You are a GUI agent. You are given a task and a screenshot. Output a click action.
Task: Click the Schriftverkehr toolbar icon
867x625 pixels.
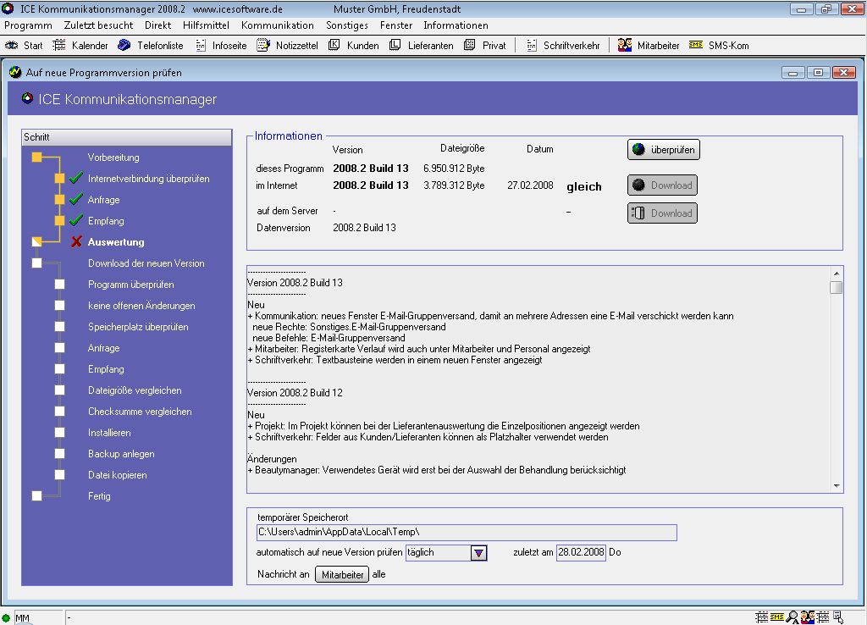531,46
